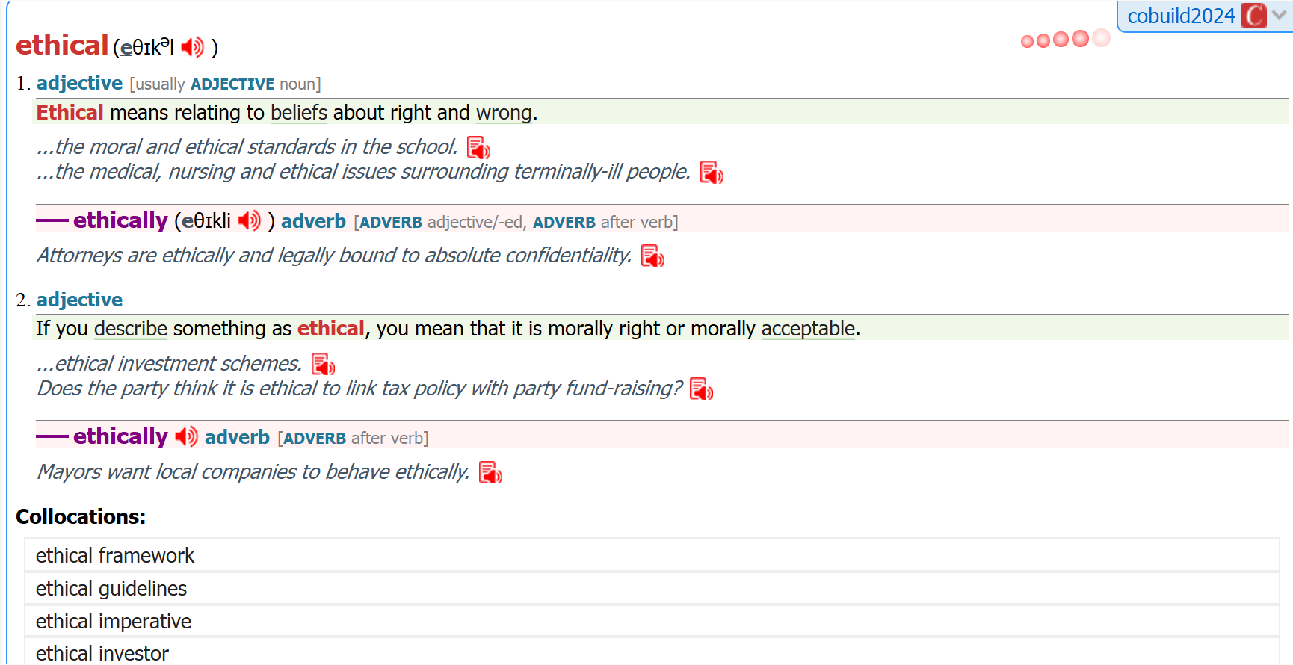The width and height of the screenshot is (1293, 665).
Task: Play audio for 'Attorneys are ethically' example
Action: (x=652, y=256)
